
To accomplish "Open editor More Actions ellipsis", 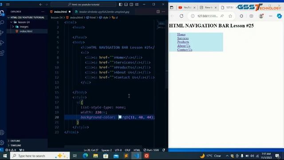I will tap(164, 12).
